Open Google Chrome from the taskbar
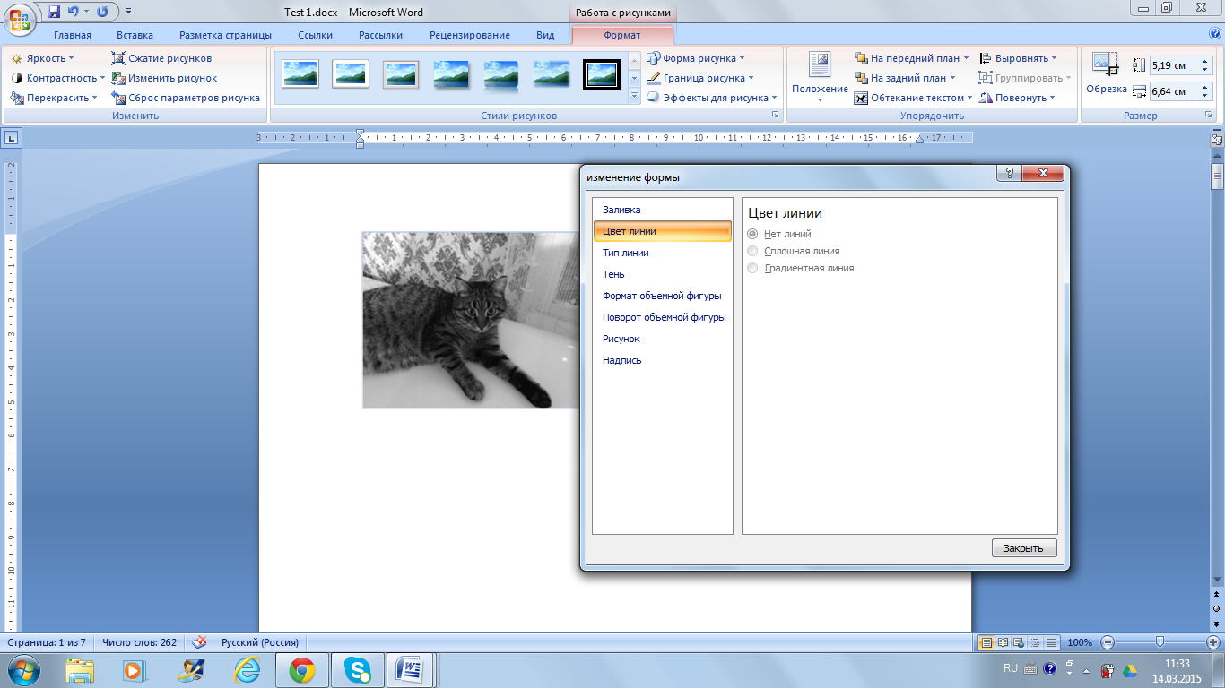 click(301, 669)
